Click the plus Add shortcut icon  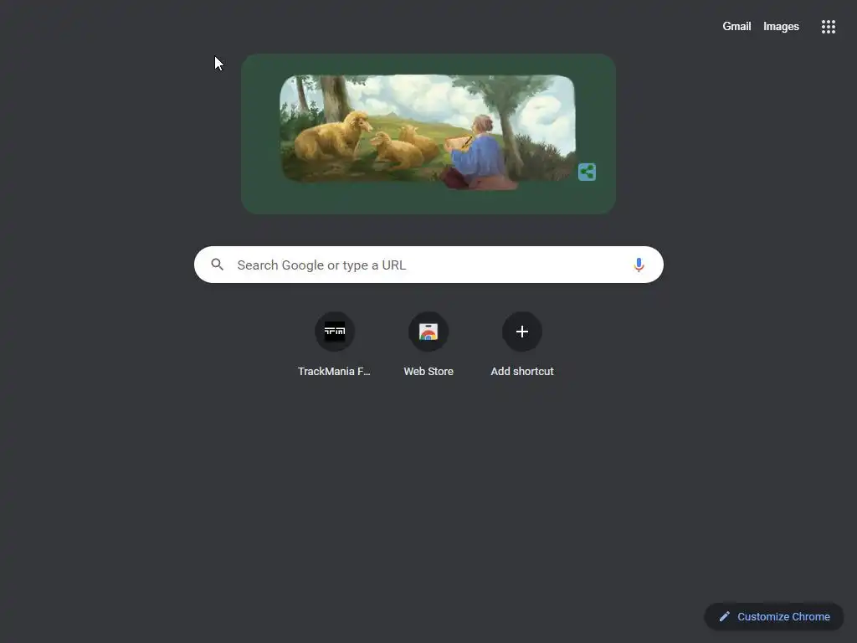coord(522,332)
